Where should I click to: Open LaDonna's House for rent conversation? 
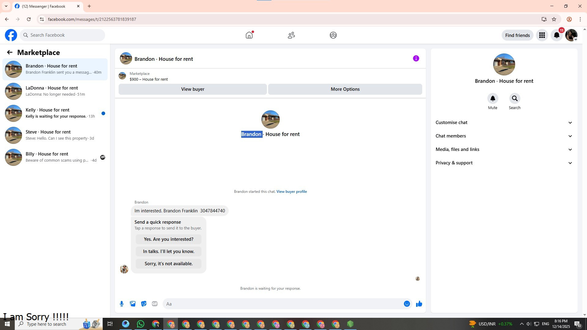click(x=55, y=91)
